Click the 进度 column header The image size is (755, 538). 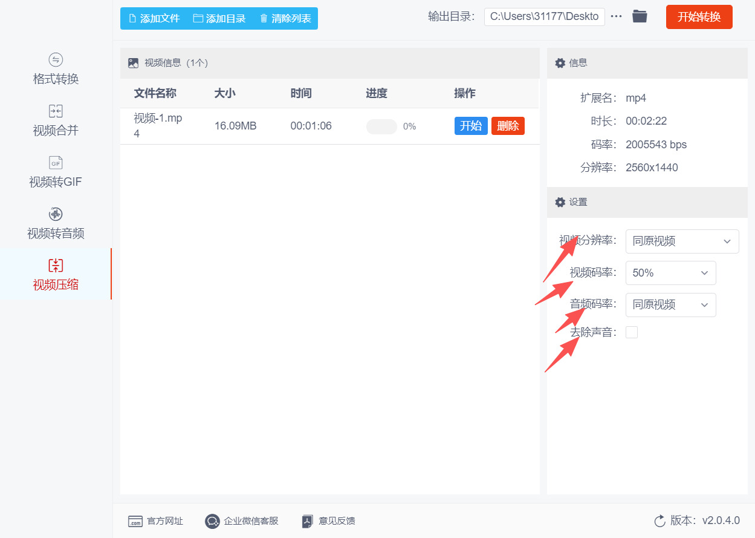[x=377, y=93]
